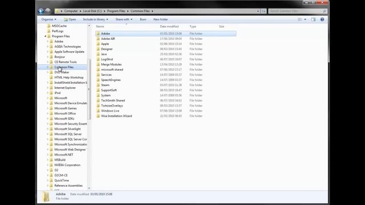Select HTML Help Workshop tree folder
The width and height of the screenshot is (365, 205).
point(69,77)
